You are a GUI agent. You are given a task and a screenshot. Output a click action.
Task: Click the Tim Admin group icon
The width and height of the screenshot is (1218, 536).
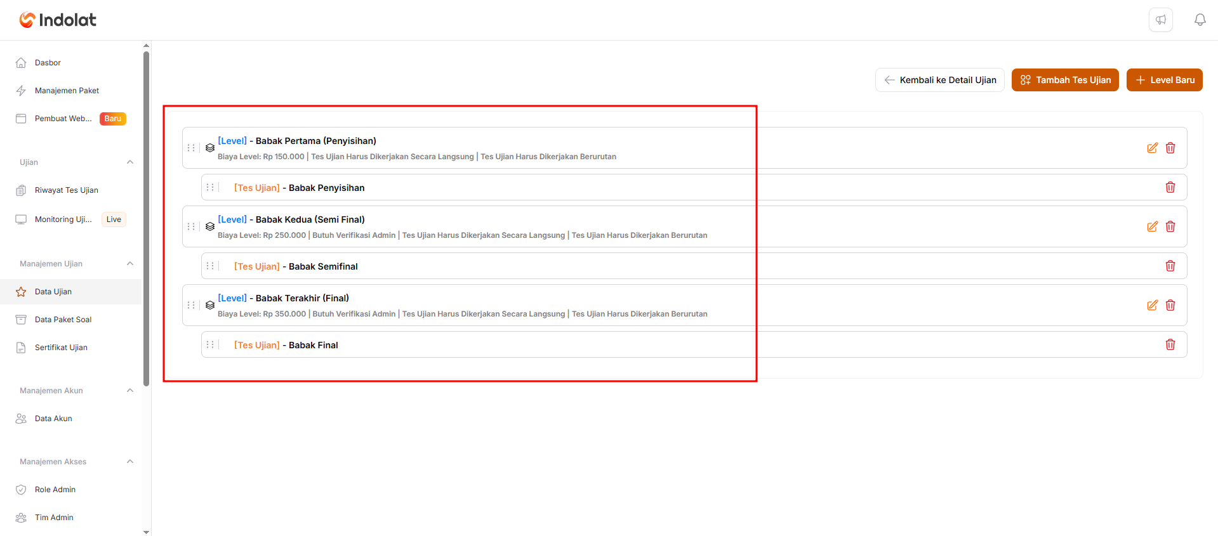coord(21,518)
